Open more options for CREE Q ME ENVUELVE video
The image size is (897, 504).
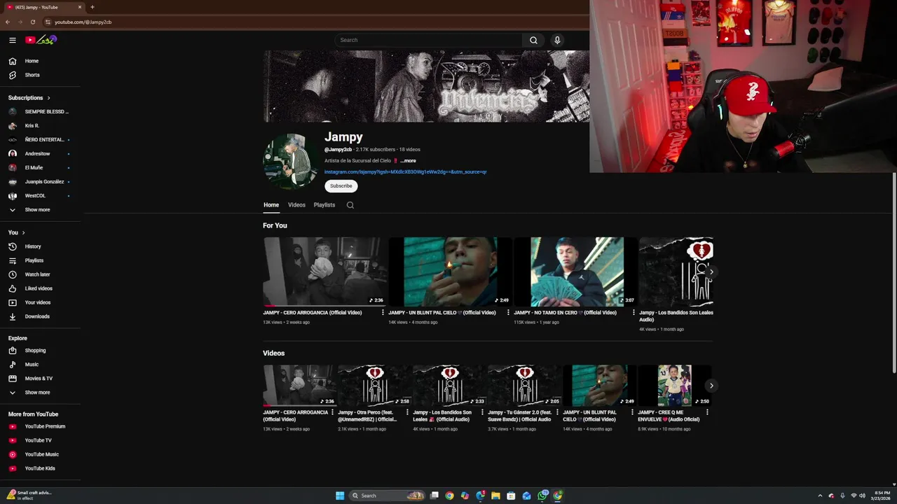(x=707, y=412)
